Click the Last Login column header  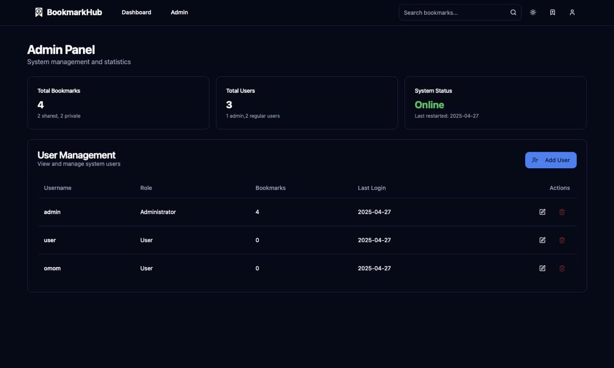point(372,188)
